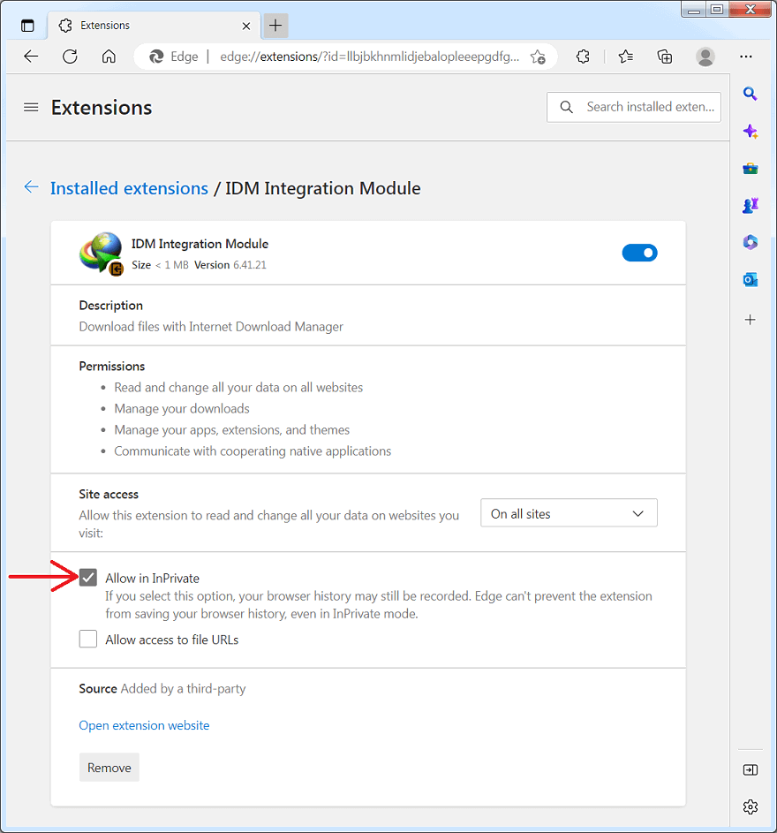Open the Collections icon
This screenshot has width=777, height=833.
point(664,57)
